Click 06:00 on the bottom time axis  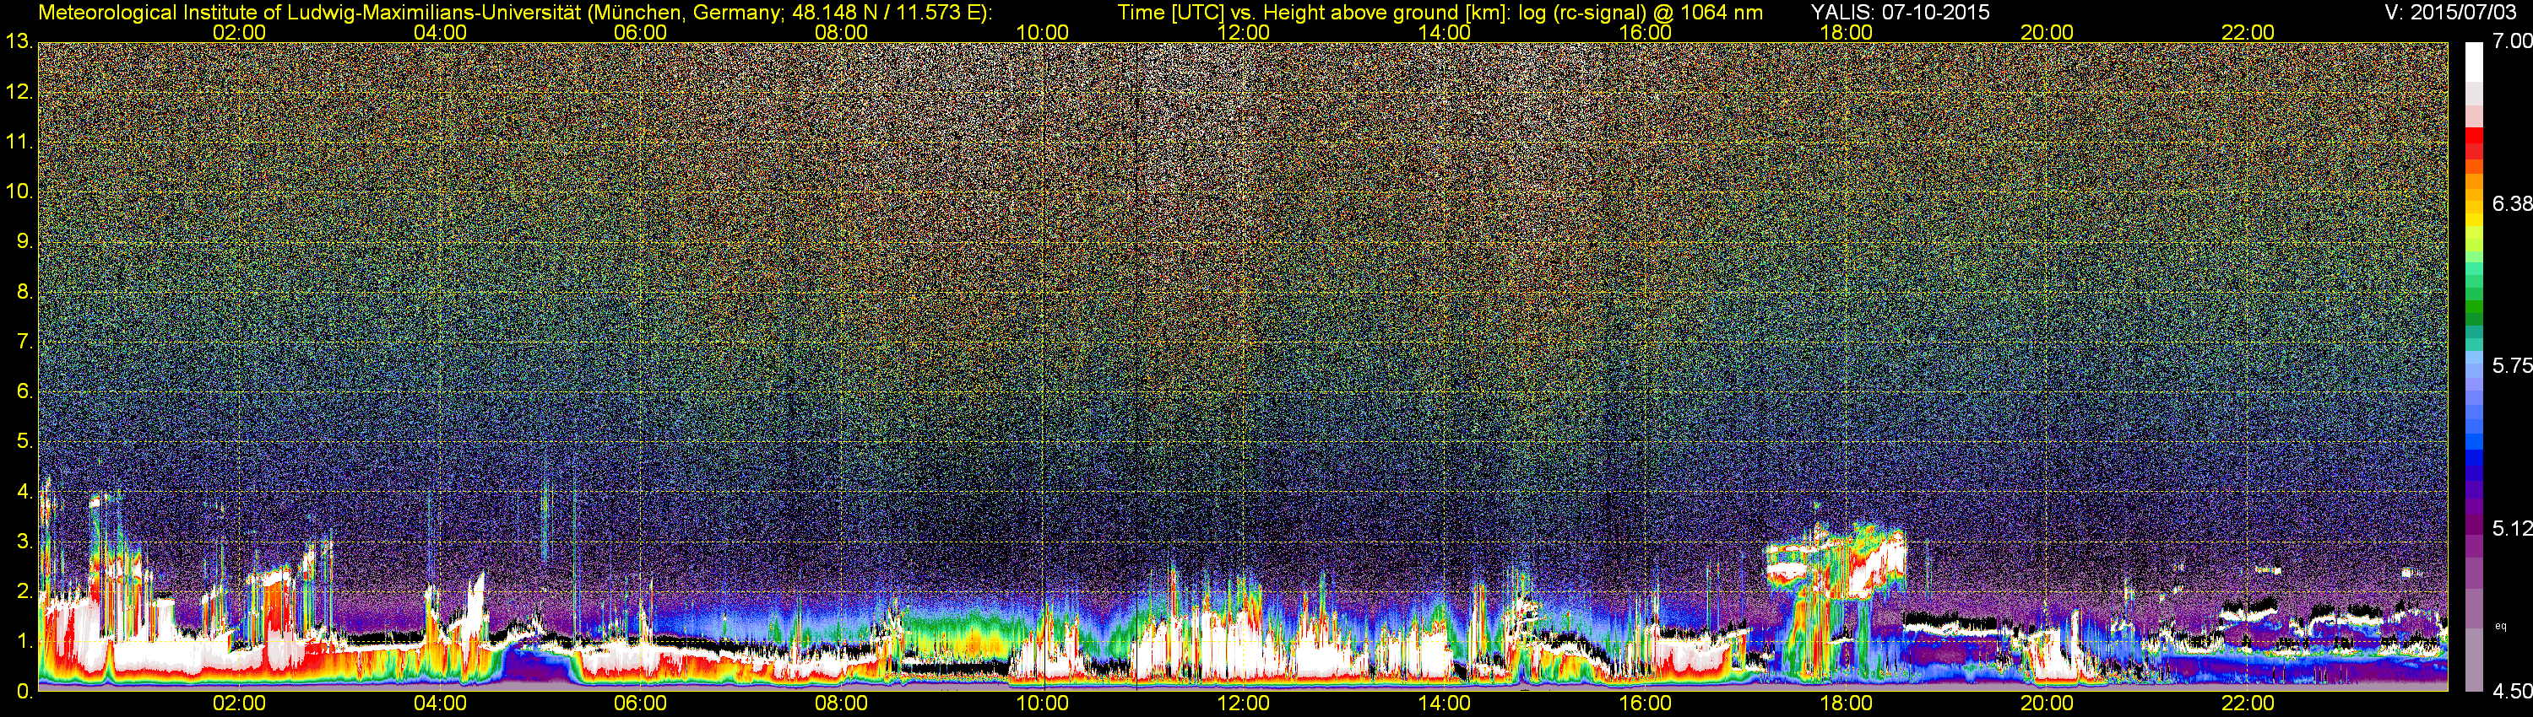640,704
